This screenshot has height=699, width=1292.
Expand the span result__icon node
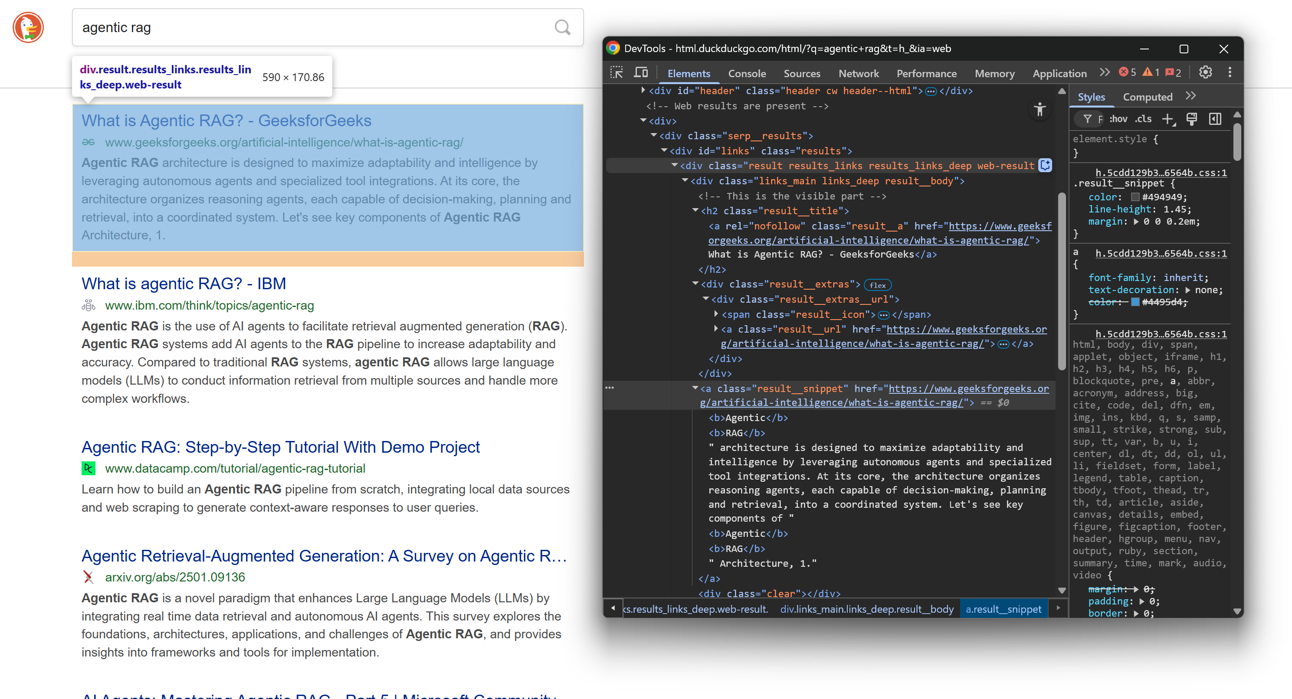pos(716,314)
